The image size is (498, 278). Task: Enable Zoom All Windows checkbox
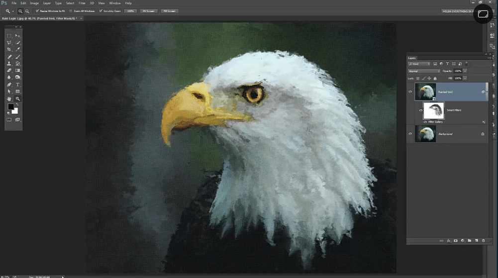(x=71, y=10)
